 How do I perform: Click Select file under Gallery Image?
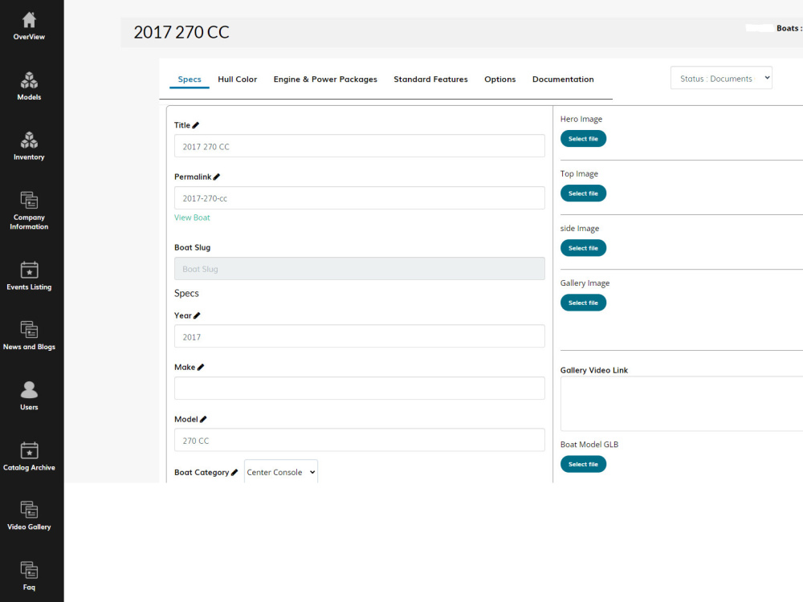point(583,303)
